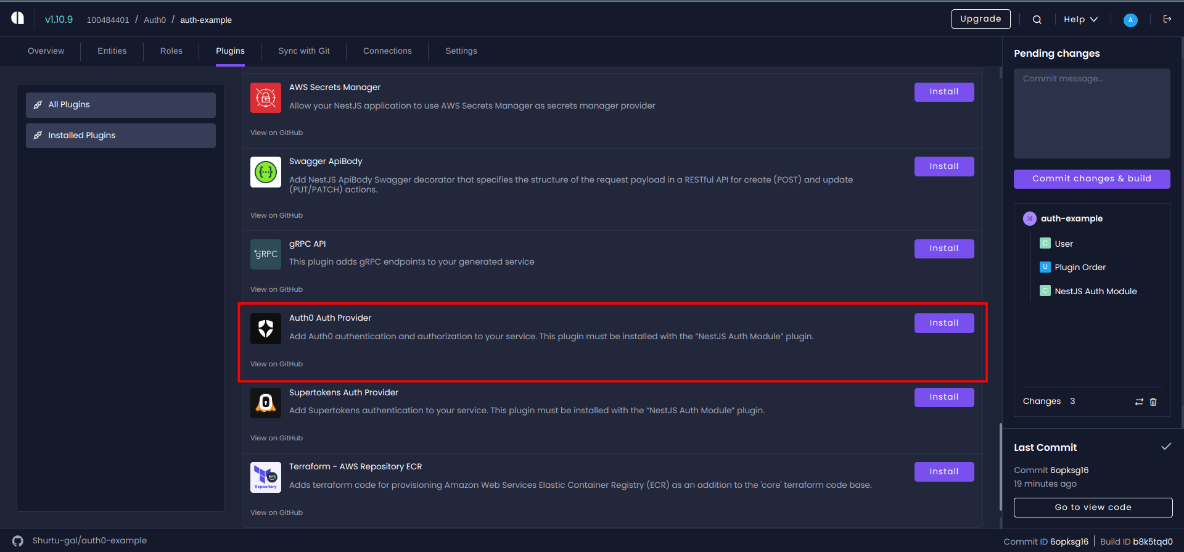Viewport: 1184px width, 552px height.
Task: Click the 100484401 breadcrumb
Action: pos(108,20)
